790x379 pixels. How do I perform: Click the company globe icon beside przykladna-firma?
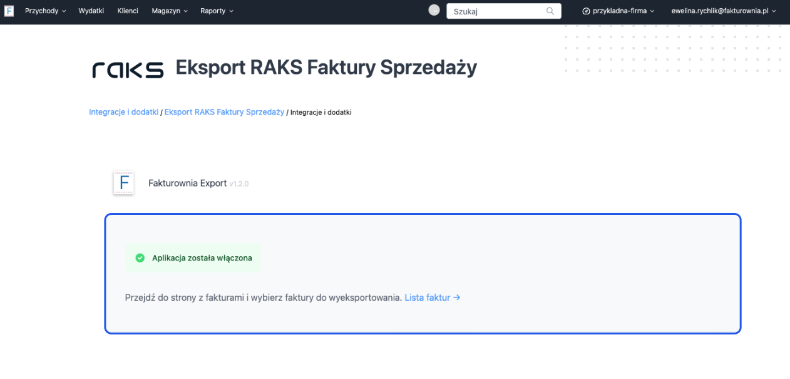585,11
